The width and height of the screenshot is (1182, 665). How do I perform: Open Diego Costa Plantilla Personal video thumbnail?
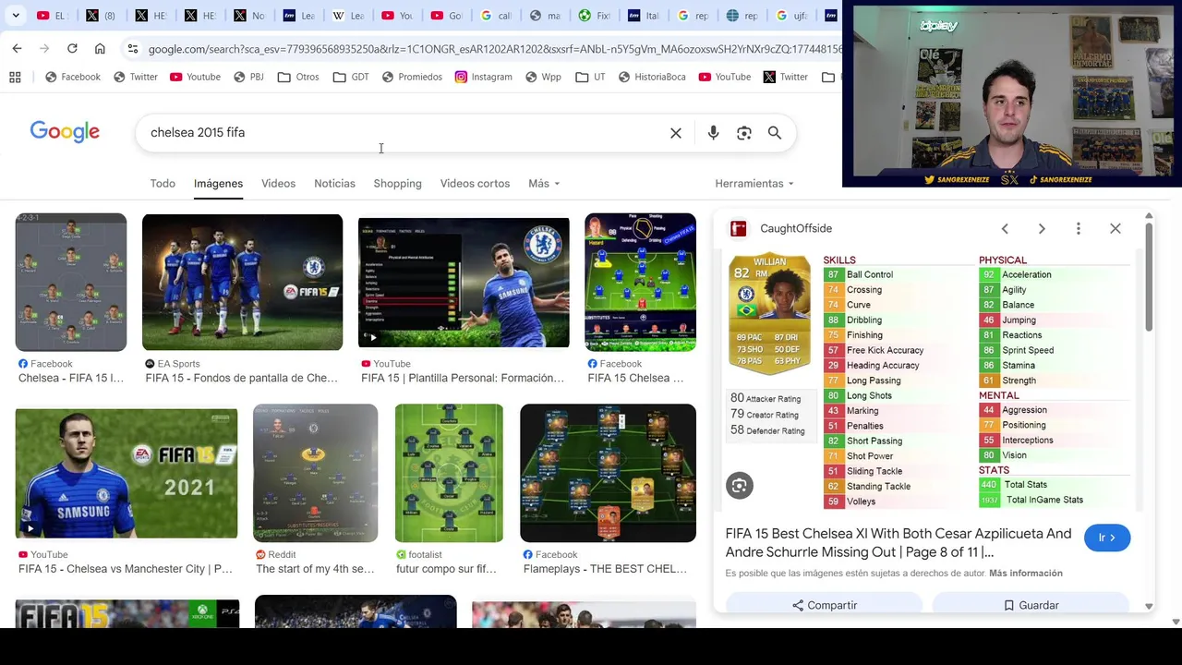[464, 282]
